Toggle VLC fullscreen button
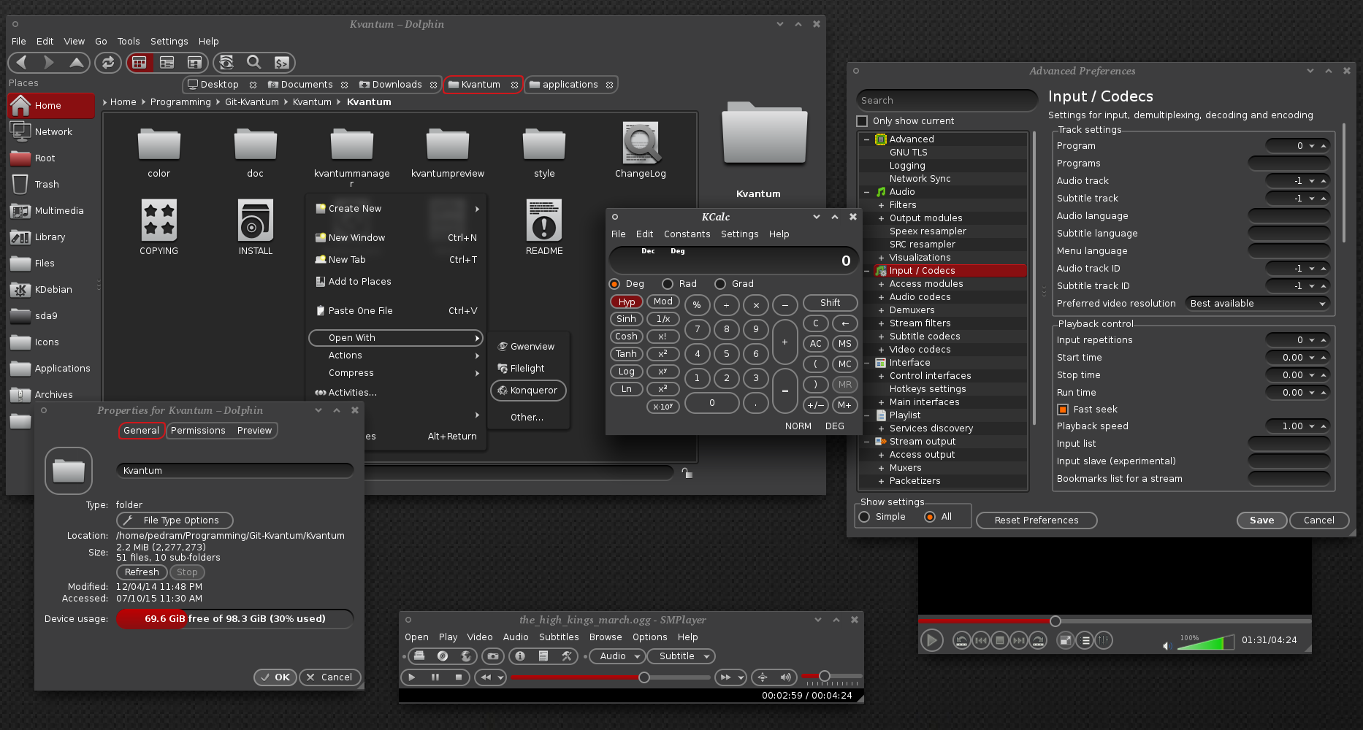Viewport: 1363px width, 730px height. coord(1066,641)
